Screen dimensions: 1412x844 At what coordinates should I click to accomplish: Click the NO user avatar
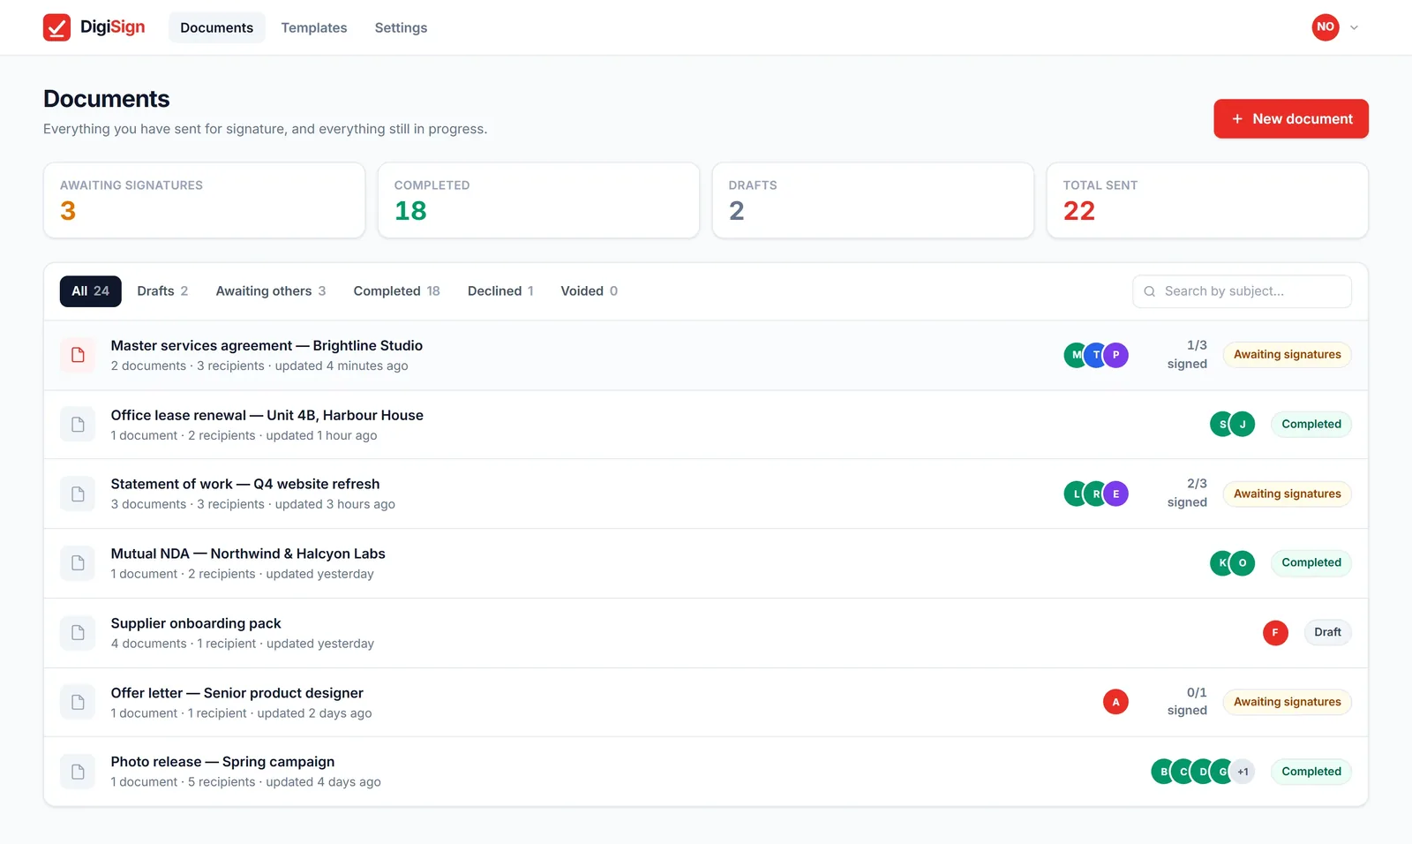[1326, 27]
